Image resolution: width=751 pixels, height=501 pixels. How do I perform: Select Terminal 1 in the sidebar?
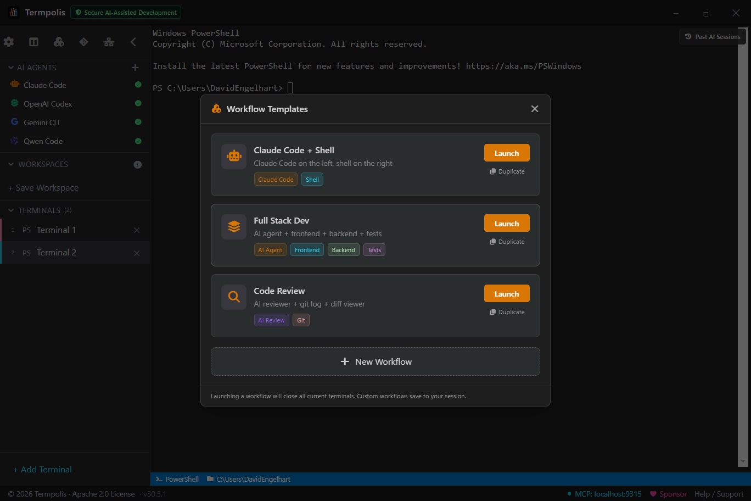(x=75, y=230)
